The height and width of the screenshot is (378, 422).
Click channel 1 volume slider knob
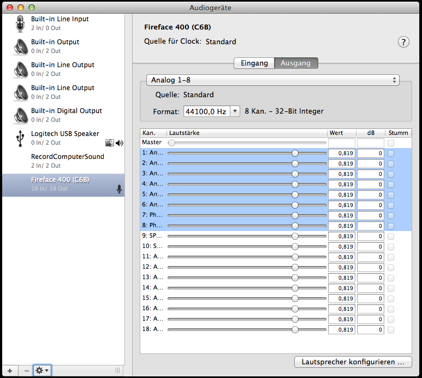click(x=295, y=153)
